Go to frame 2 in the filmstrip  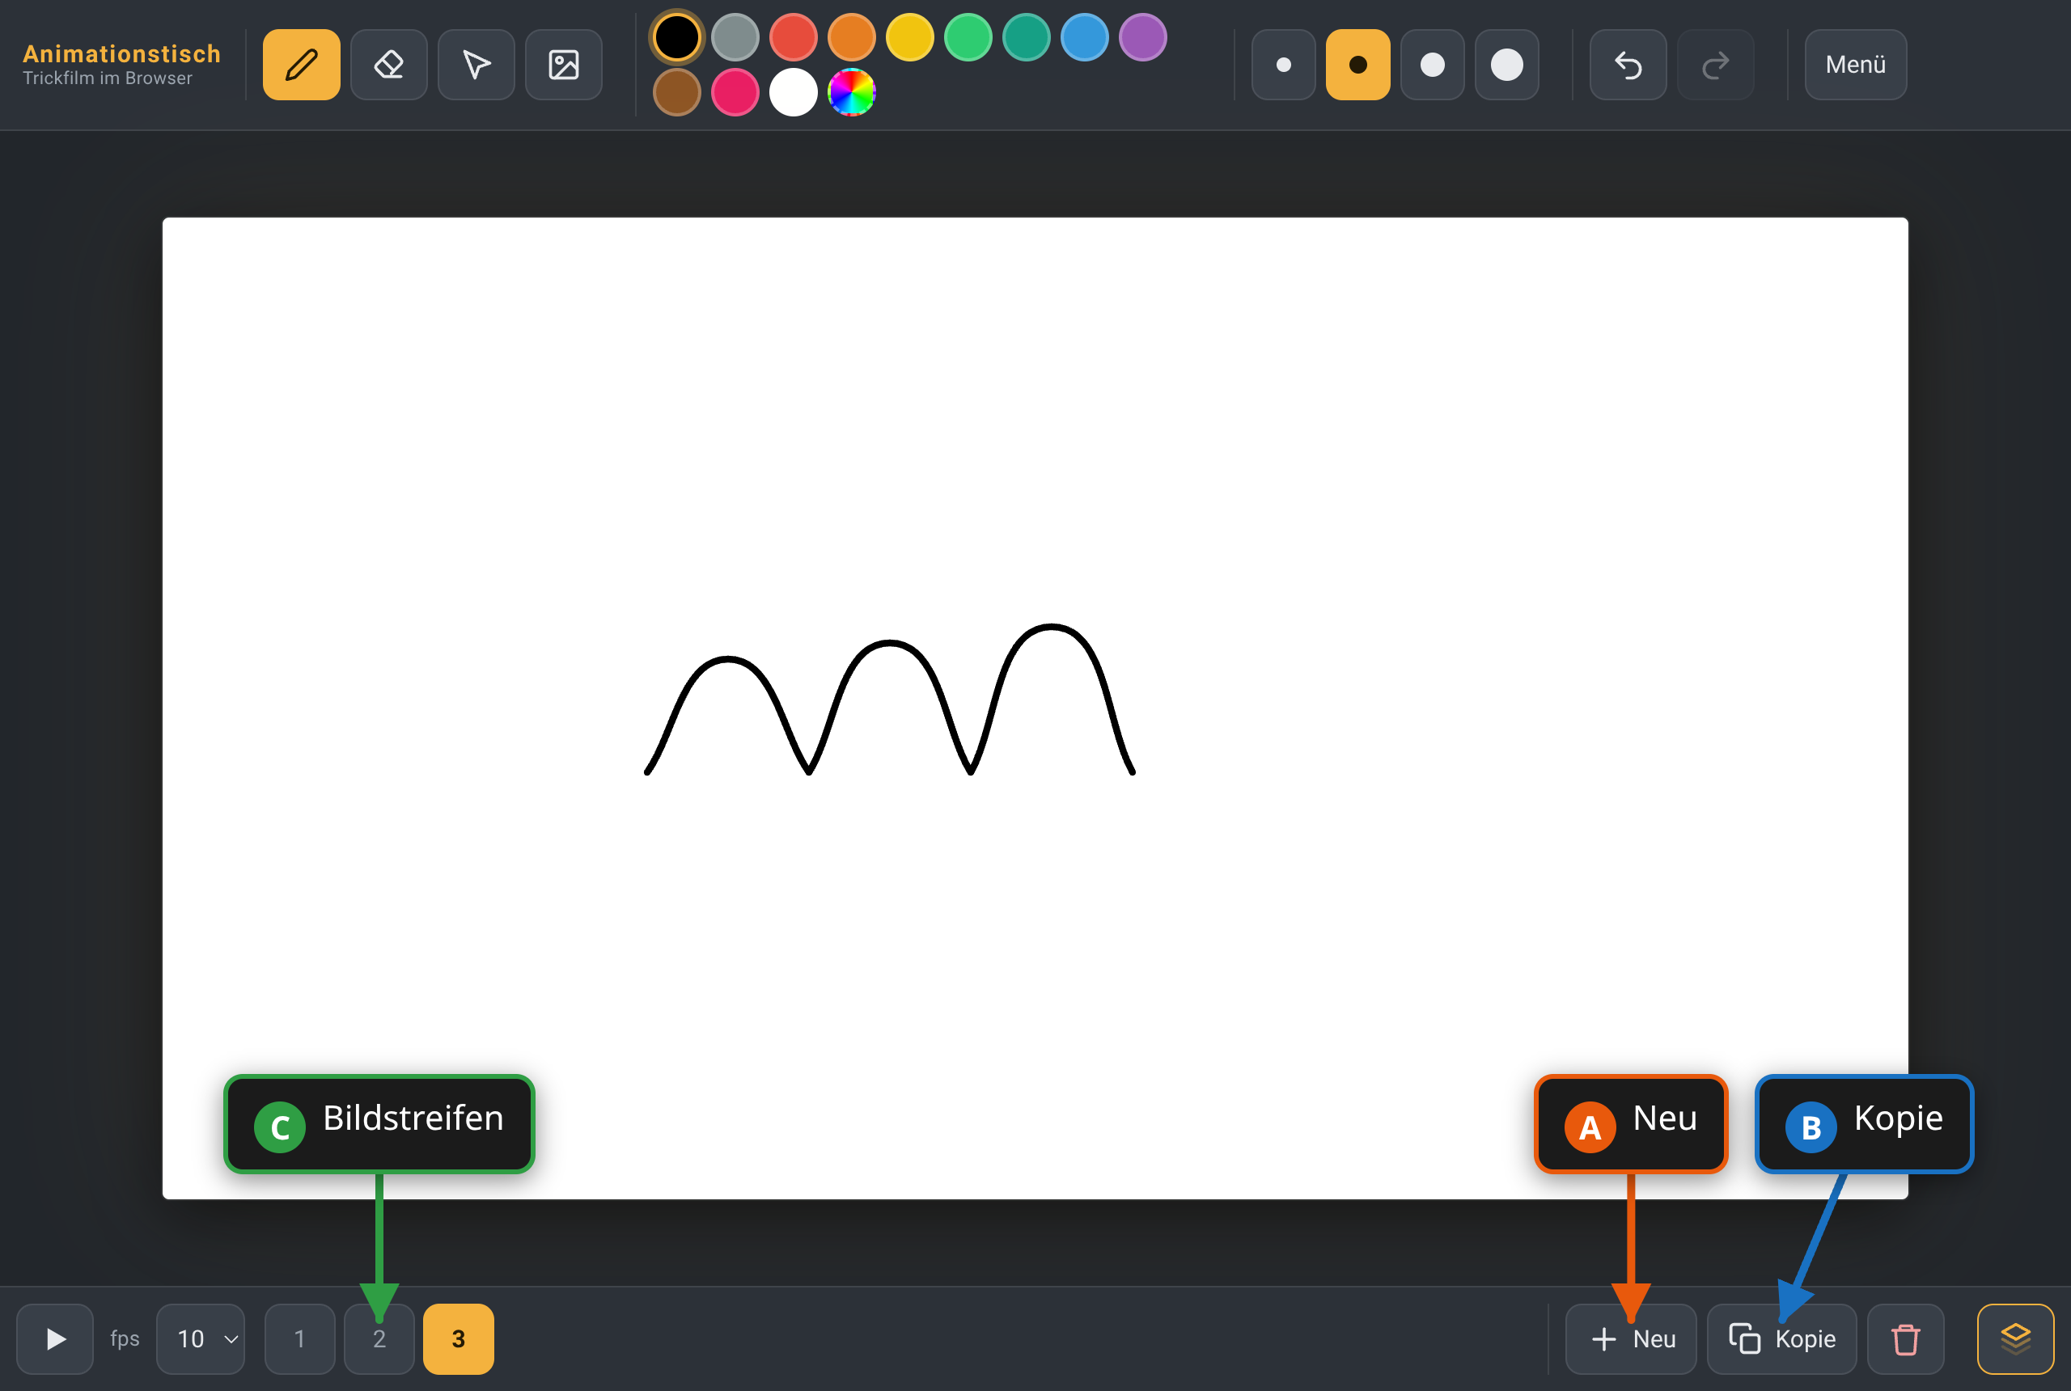pos(379,1338)
